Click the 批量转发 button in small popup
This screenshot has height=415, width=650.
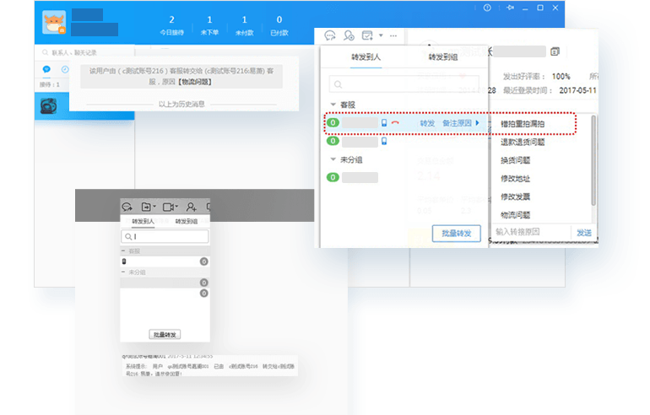(x=165, y=335)
